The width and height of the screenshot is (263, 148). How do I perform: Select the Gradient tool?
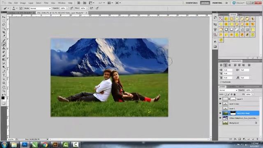4,59
